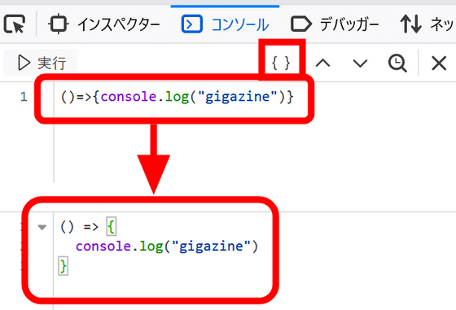456x310 pixels.
Task: Switch to the コンソール tab
Action: [x=225, y=24]
